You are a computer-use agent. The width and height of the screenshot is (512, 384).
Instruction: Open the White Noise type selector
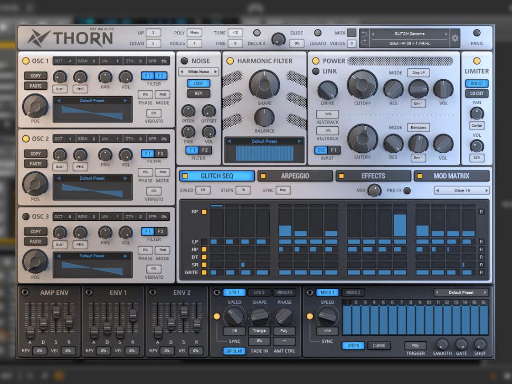(198, 72)
